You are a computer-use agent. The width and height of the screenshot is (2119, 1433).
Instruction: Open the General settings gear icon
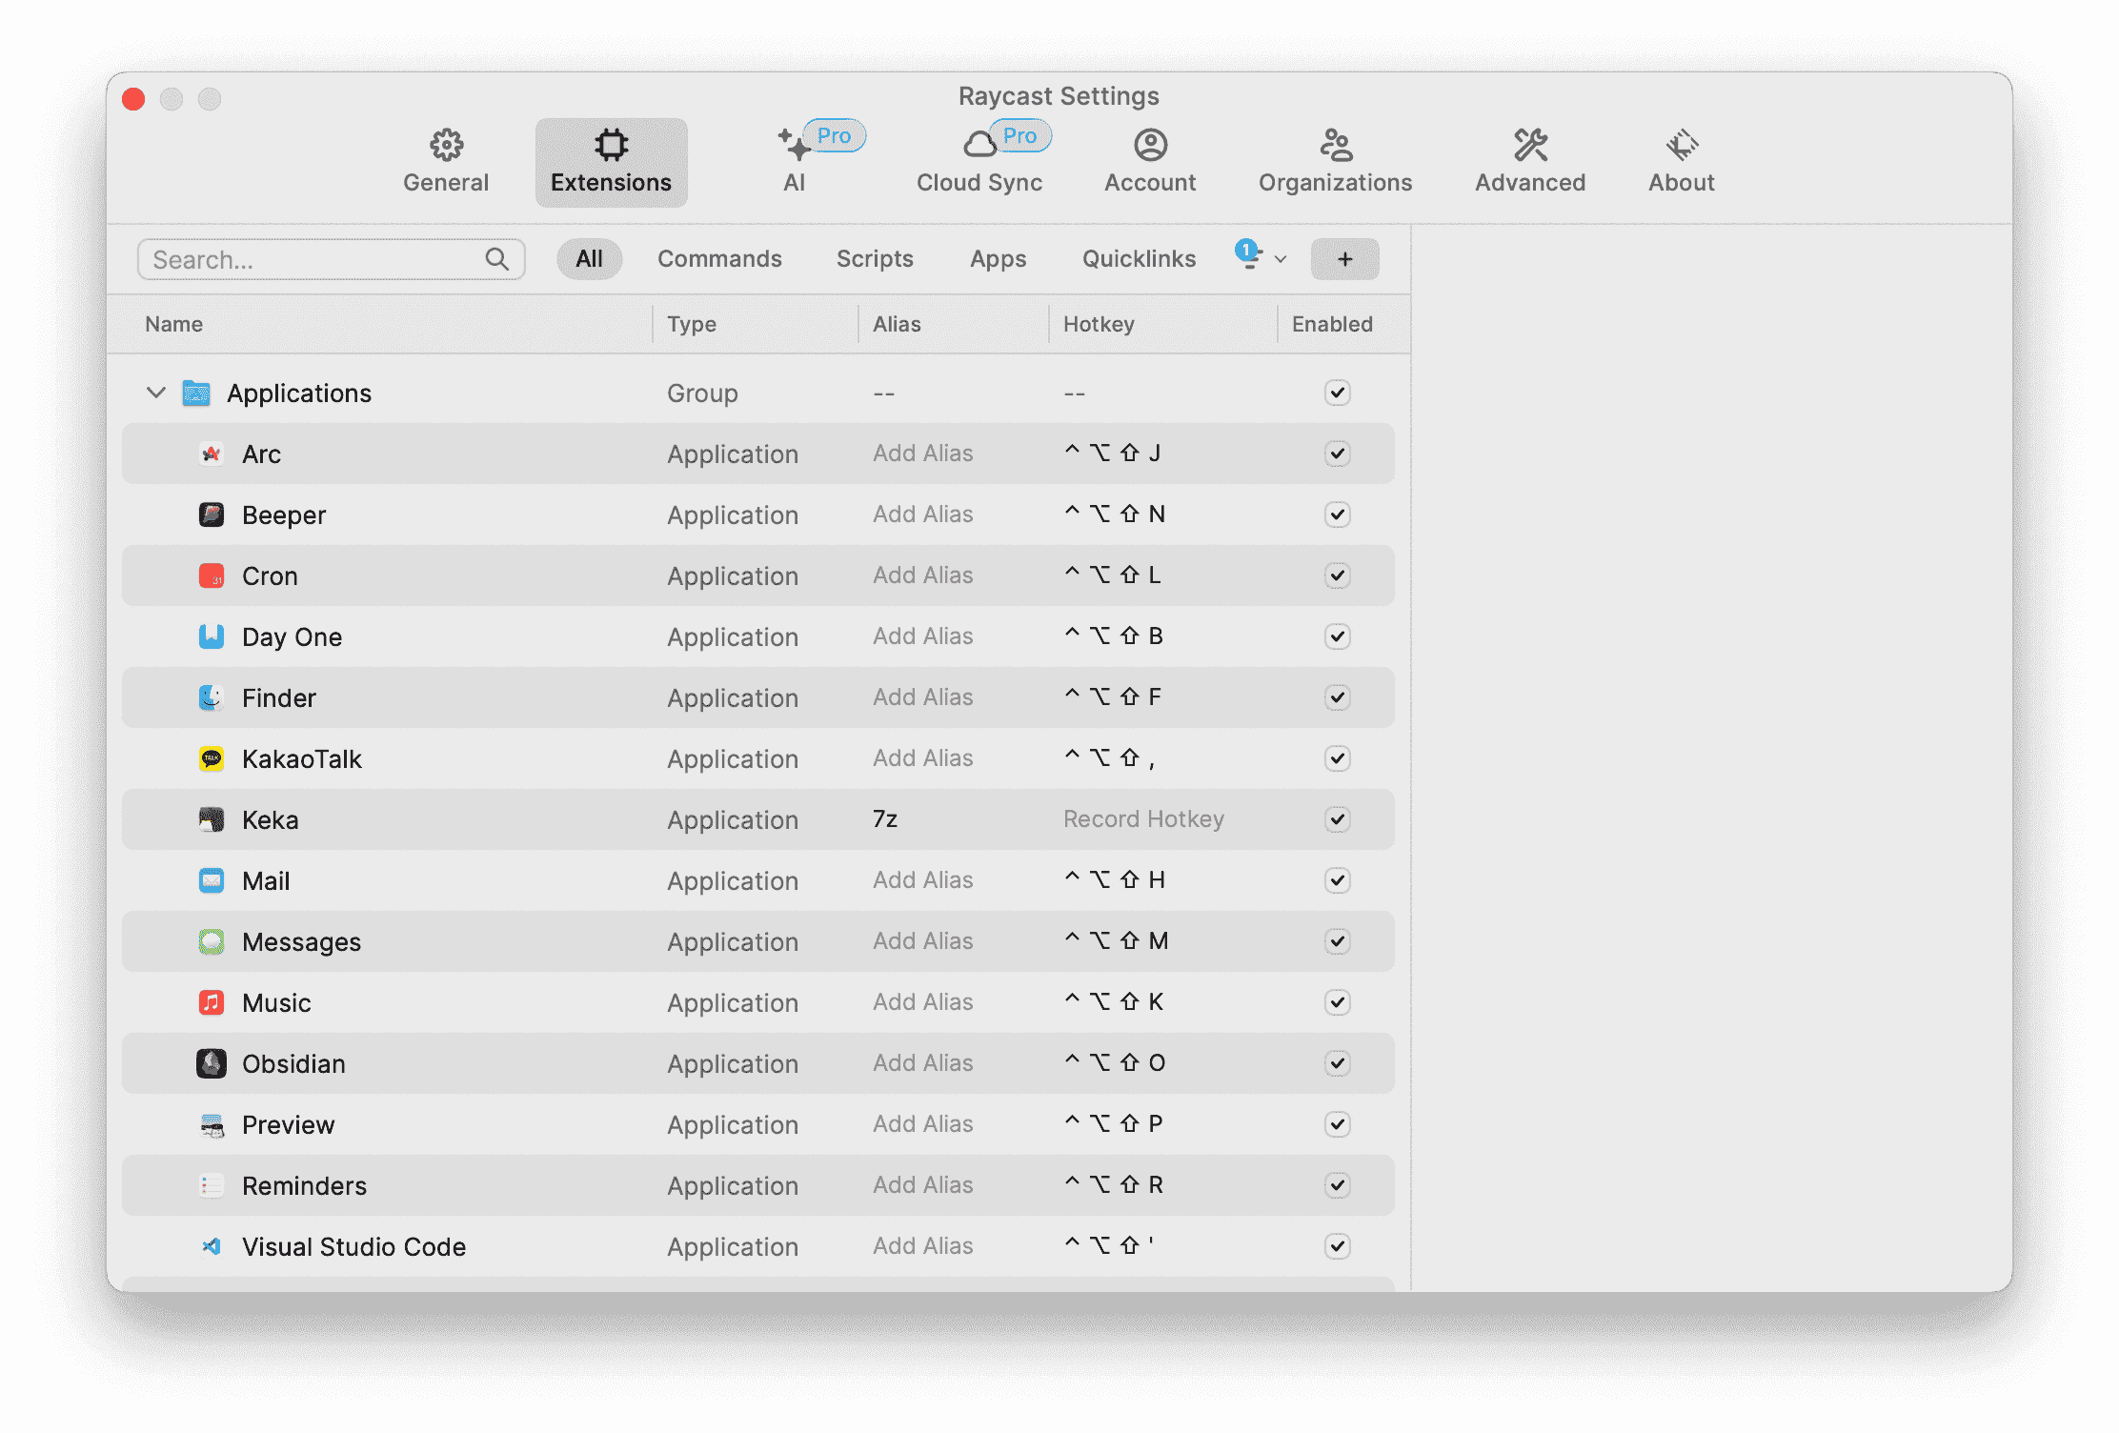(446, 145)
